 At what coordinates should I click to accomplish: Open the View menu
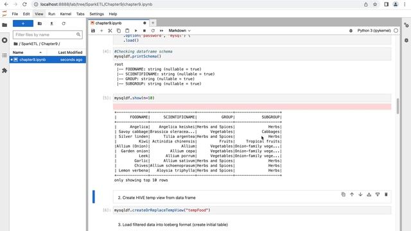pos(39,14)
